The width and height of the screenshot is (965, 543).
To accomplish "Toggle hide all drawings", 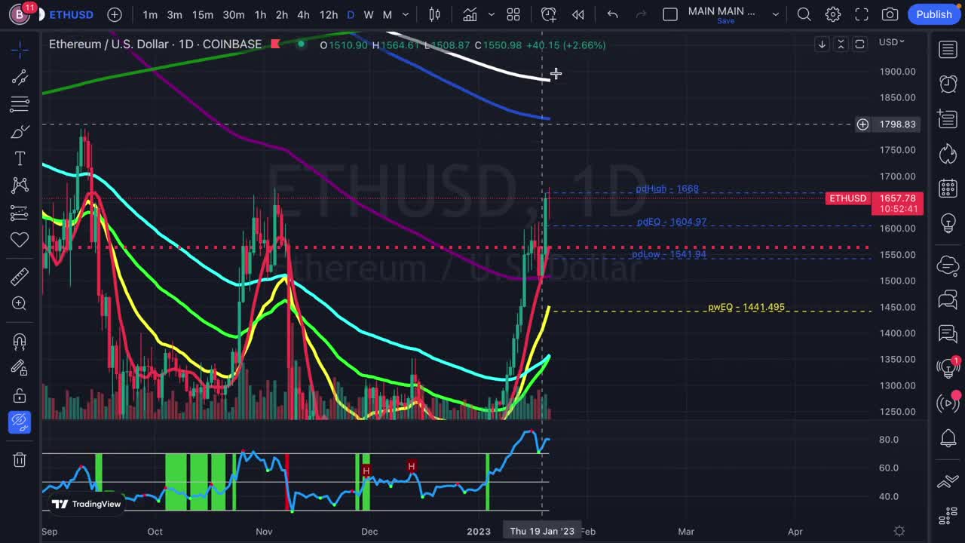I will click(20, 422).
